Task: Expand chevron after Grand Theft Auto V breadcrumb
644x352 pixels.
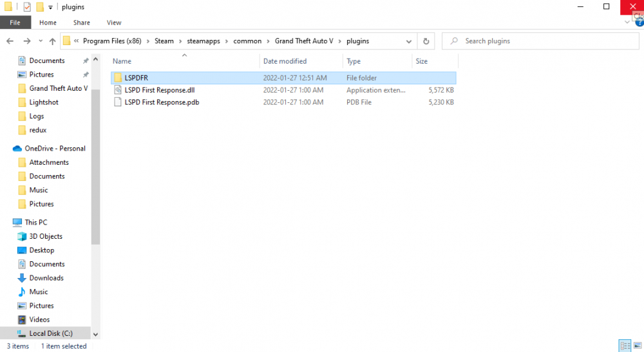Action: [x=340, y=41]
